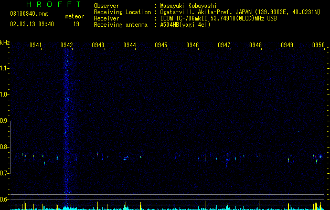The image size is (330, 210).
Task: Click the date stamp 02.03.13 09:40
Action: 32,24
